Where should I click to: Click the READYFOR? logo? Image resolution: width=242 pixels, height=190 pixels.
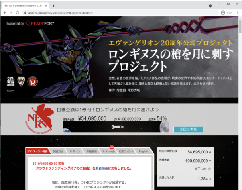(x=39, y=23)
